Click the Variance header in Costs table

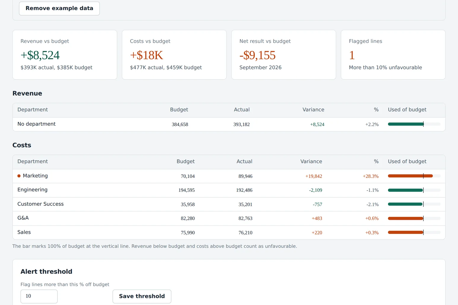click(x=311, y=161)
